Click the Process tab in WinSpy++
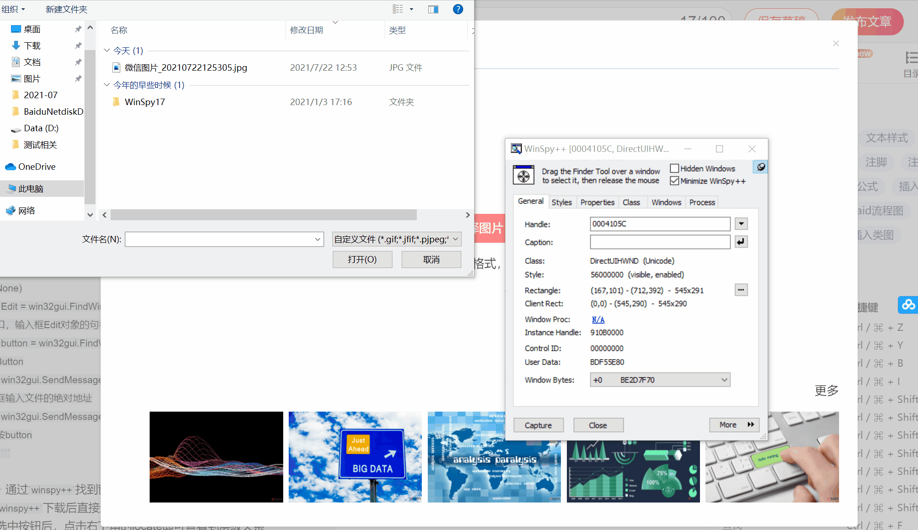 click(702, 202)
